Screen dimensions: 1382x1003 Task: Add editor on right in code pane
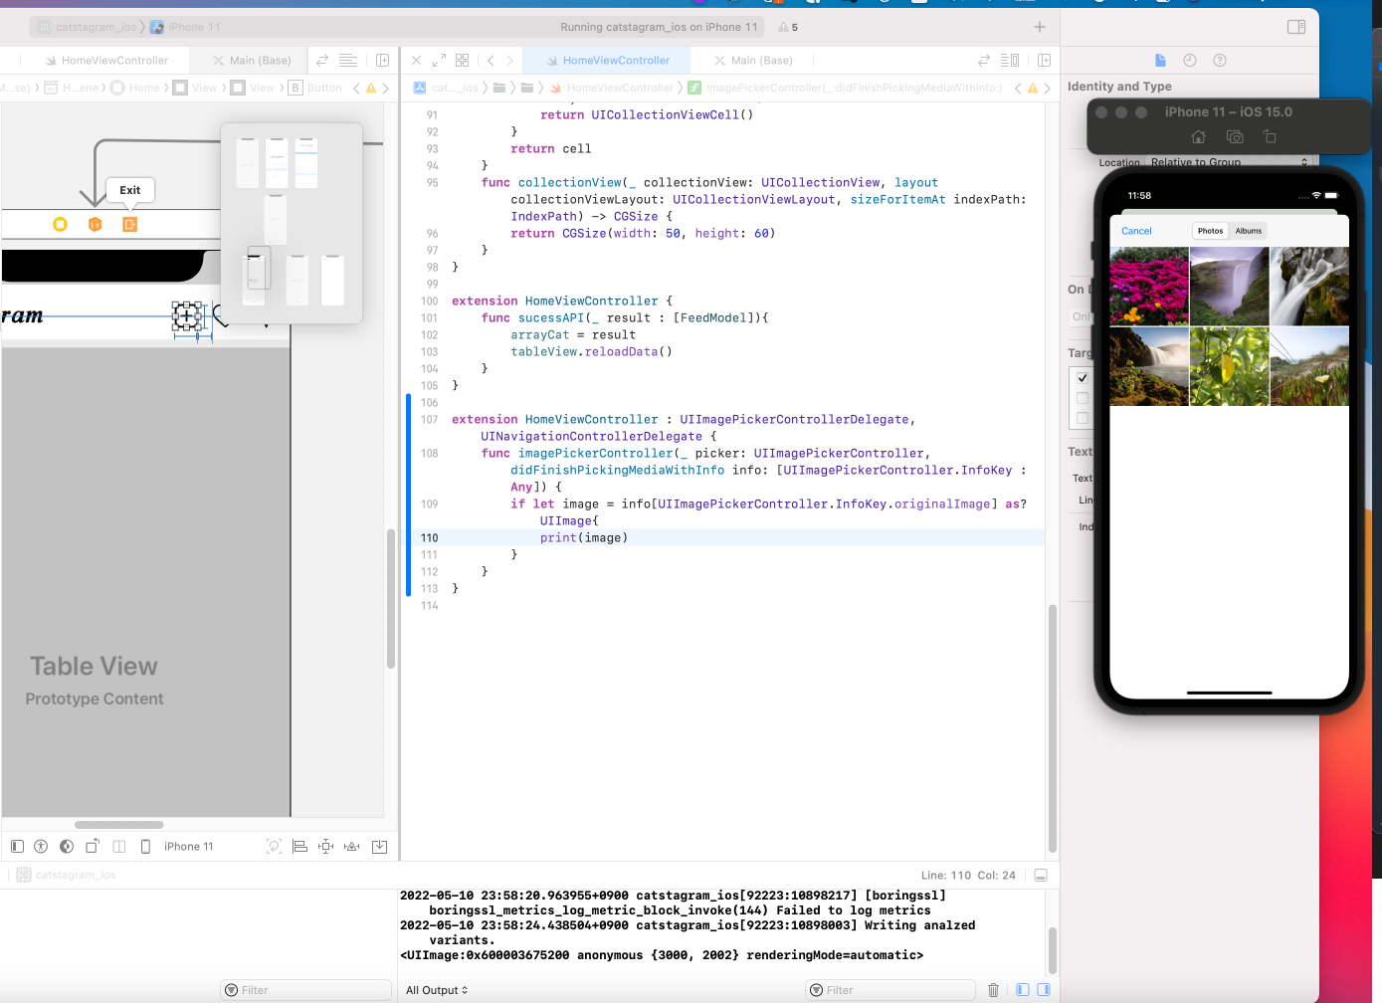click(x=1044, y=61)
